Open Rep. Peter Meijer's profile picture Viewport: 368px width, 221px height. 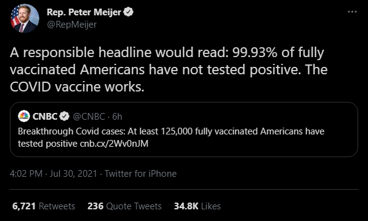click(25, 18)
